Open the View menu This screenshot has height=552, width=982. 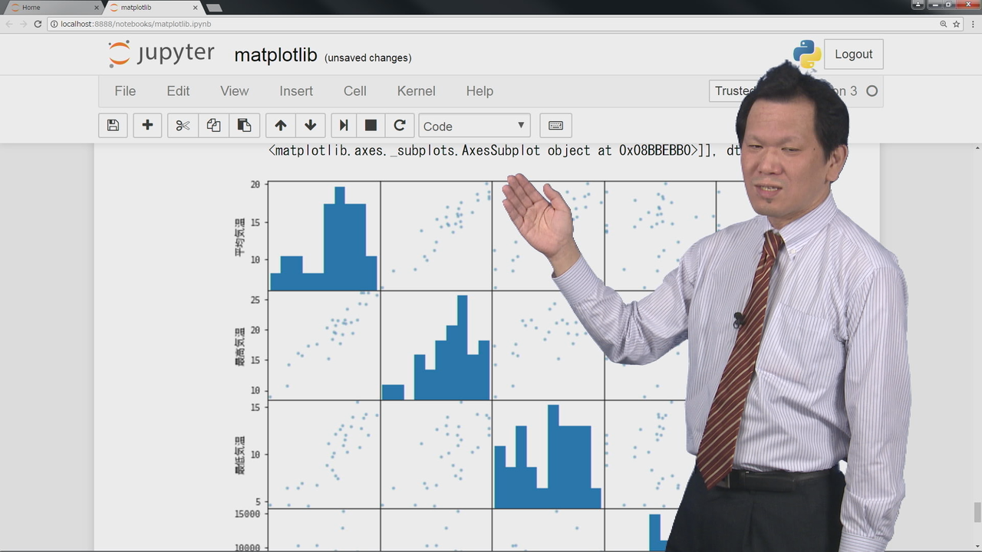[235, 91]
